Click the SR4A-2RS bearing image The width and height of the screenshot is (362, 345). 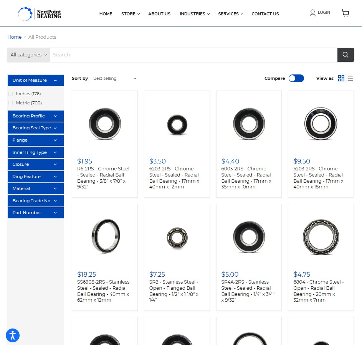point(249,237)
